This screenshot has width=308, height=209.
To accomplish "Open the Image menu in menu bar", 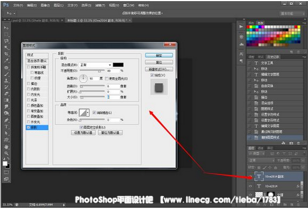I will [45, 5].
